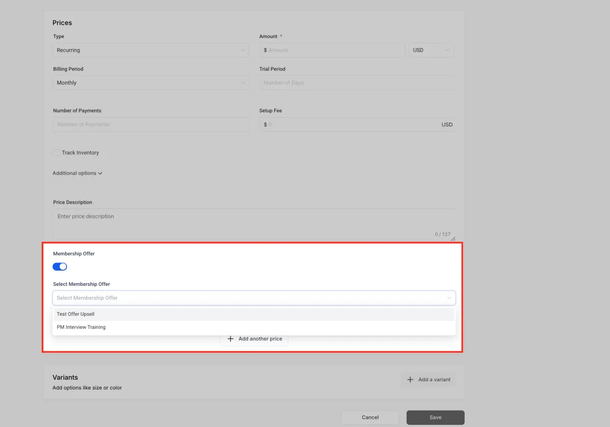The height and width of the screenshot is (427, 610).
Task: Focus the Amount input field
Action: point(332,50)
